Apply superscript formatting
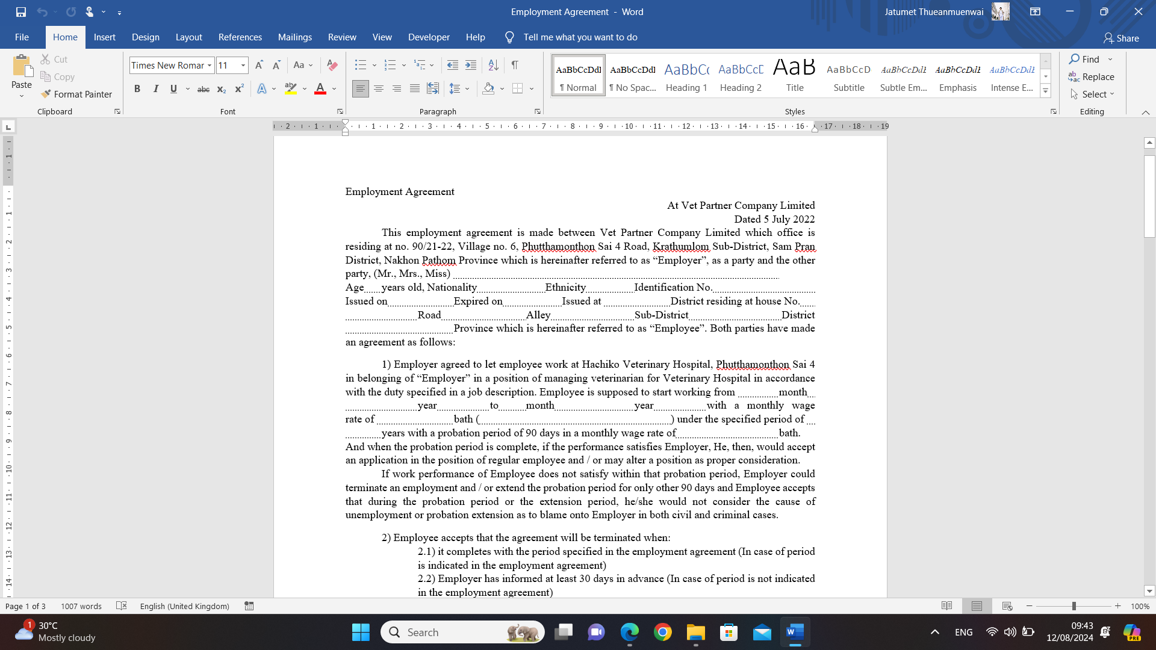This screenshot has width=1156, height=650. point(239,89)
